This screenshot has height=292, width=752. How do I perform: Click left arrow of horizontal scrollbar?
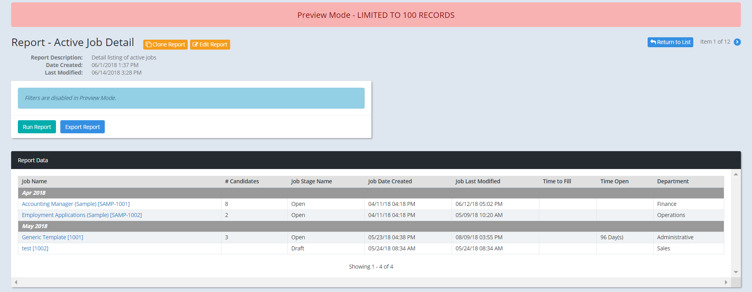pyautogui.click(x=16, y=282)
